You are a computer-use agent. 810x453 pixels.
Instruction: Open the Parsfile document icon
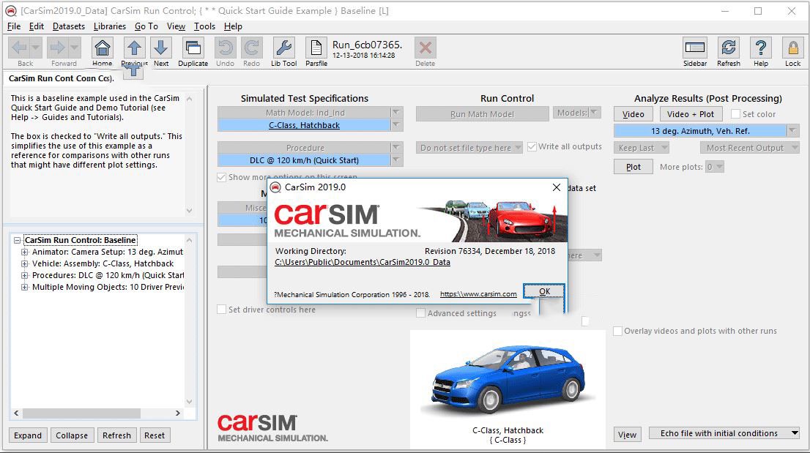tap(316, 49)
